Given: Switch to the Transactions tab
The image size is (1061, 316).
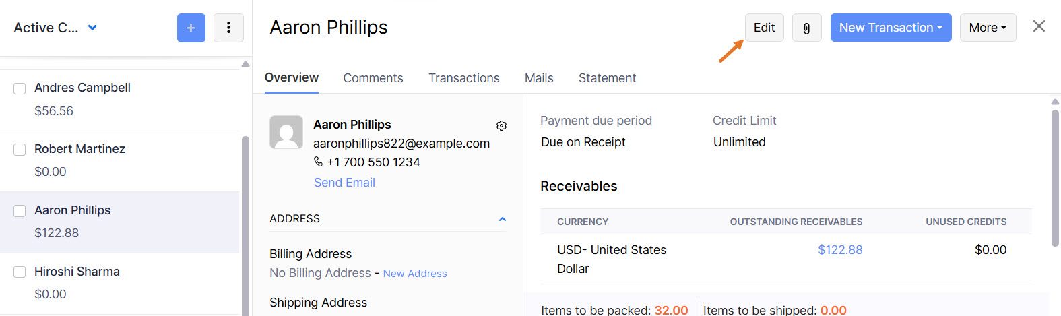Looking at the screenshot, I should pyautogui.click(x=464, y=78).
